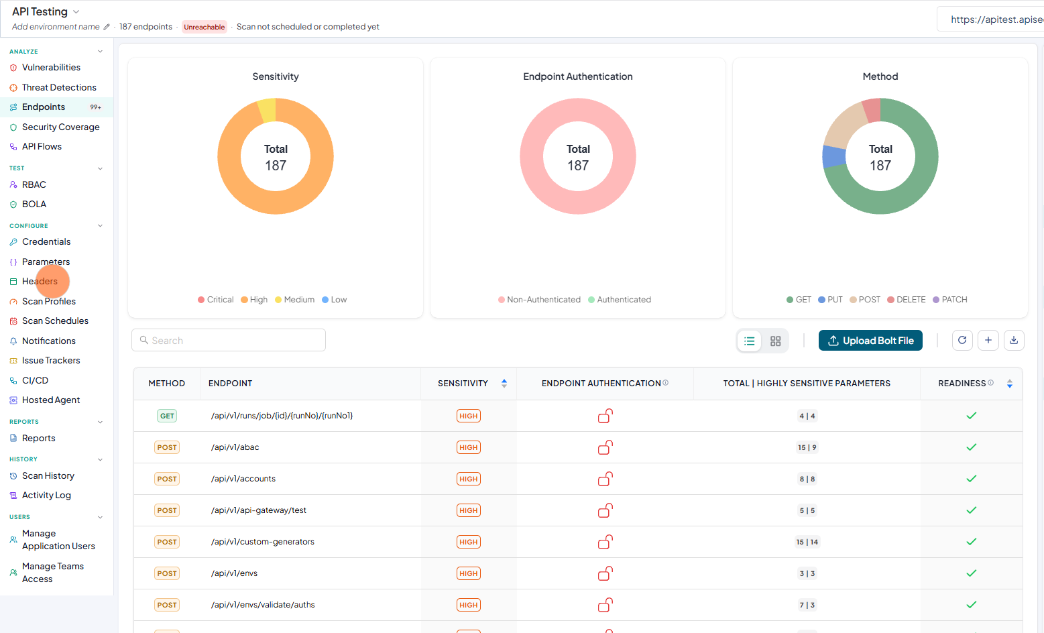Switch to list view layout

tap(750, 341)
